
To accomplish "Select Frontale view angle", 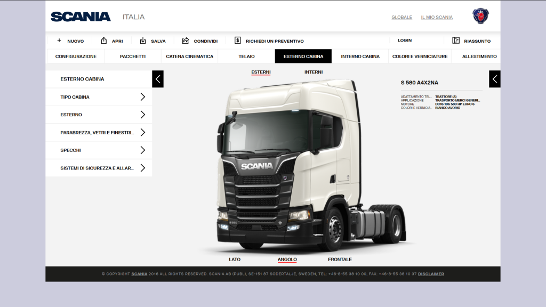I will click(340, 260).
